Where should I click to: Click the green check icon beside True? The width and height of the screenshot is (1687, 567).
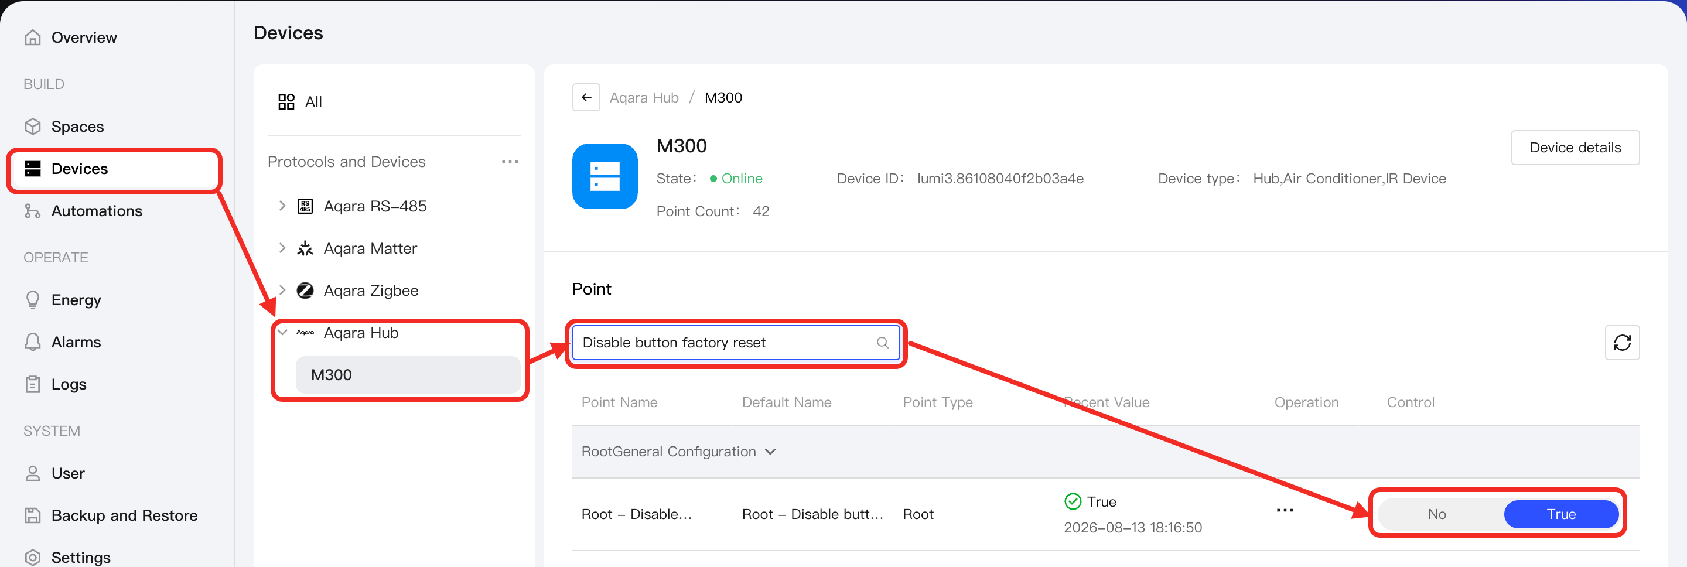point(1073,501)
